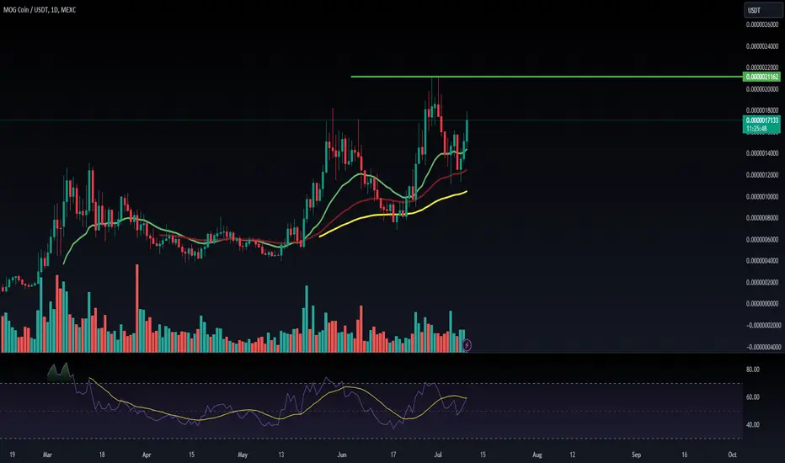Viewport: 785px width, 463px height.
Task: Click price axis label 0.0000020000
Action: pos(762,89)
